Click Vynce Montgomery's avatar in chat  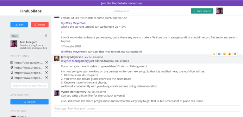coord(57,93)
